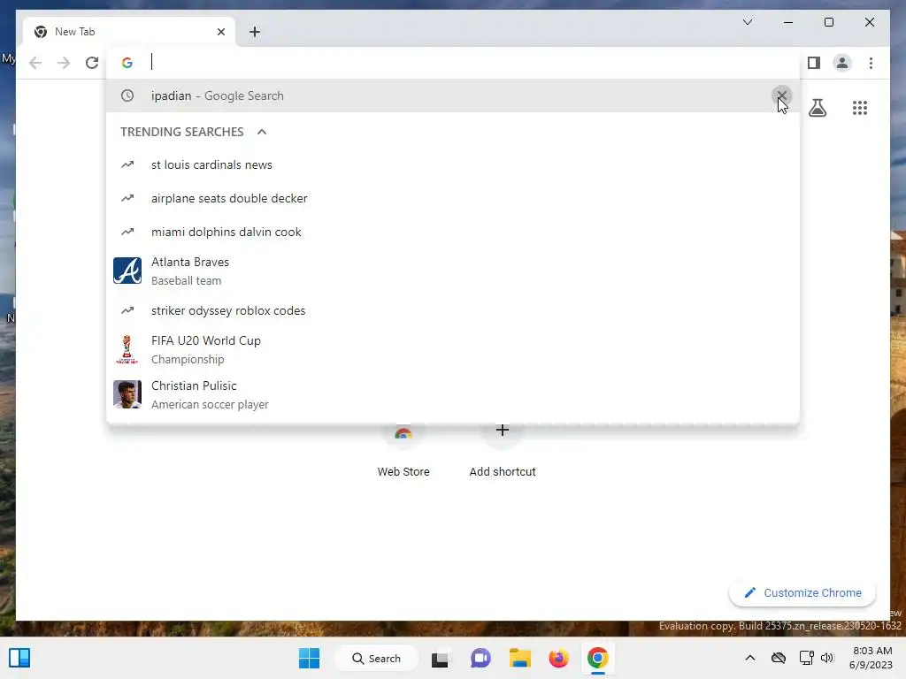This screenshot has height=679, width=906.
Task: Open Customize Chrome
Action: pos(802,593)
